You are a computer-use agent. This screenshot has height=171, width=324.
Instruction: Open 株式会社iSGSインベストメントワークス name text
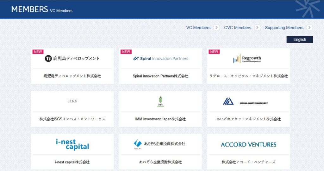click(72, 119)
